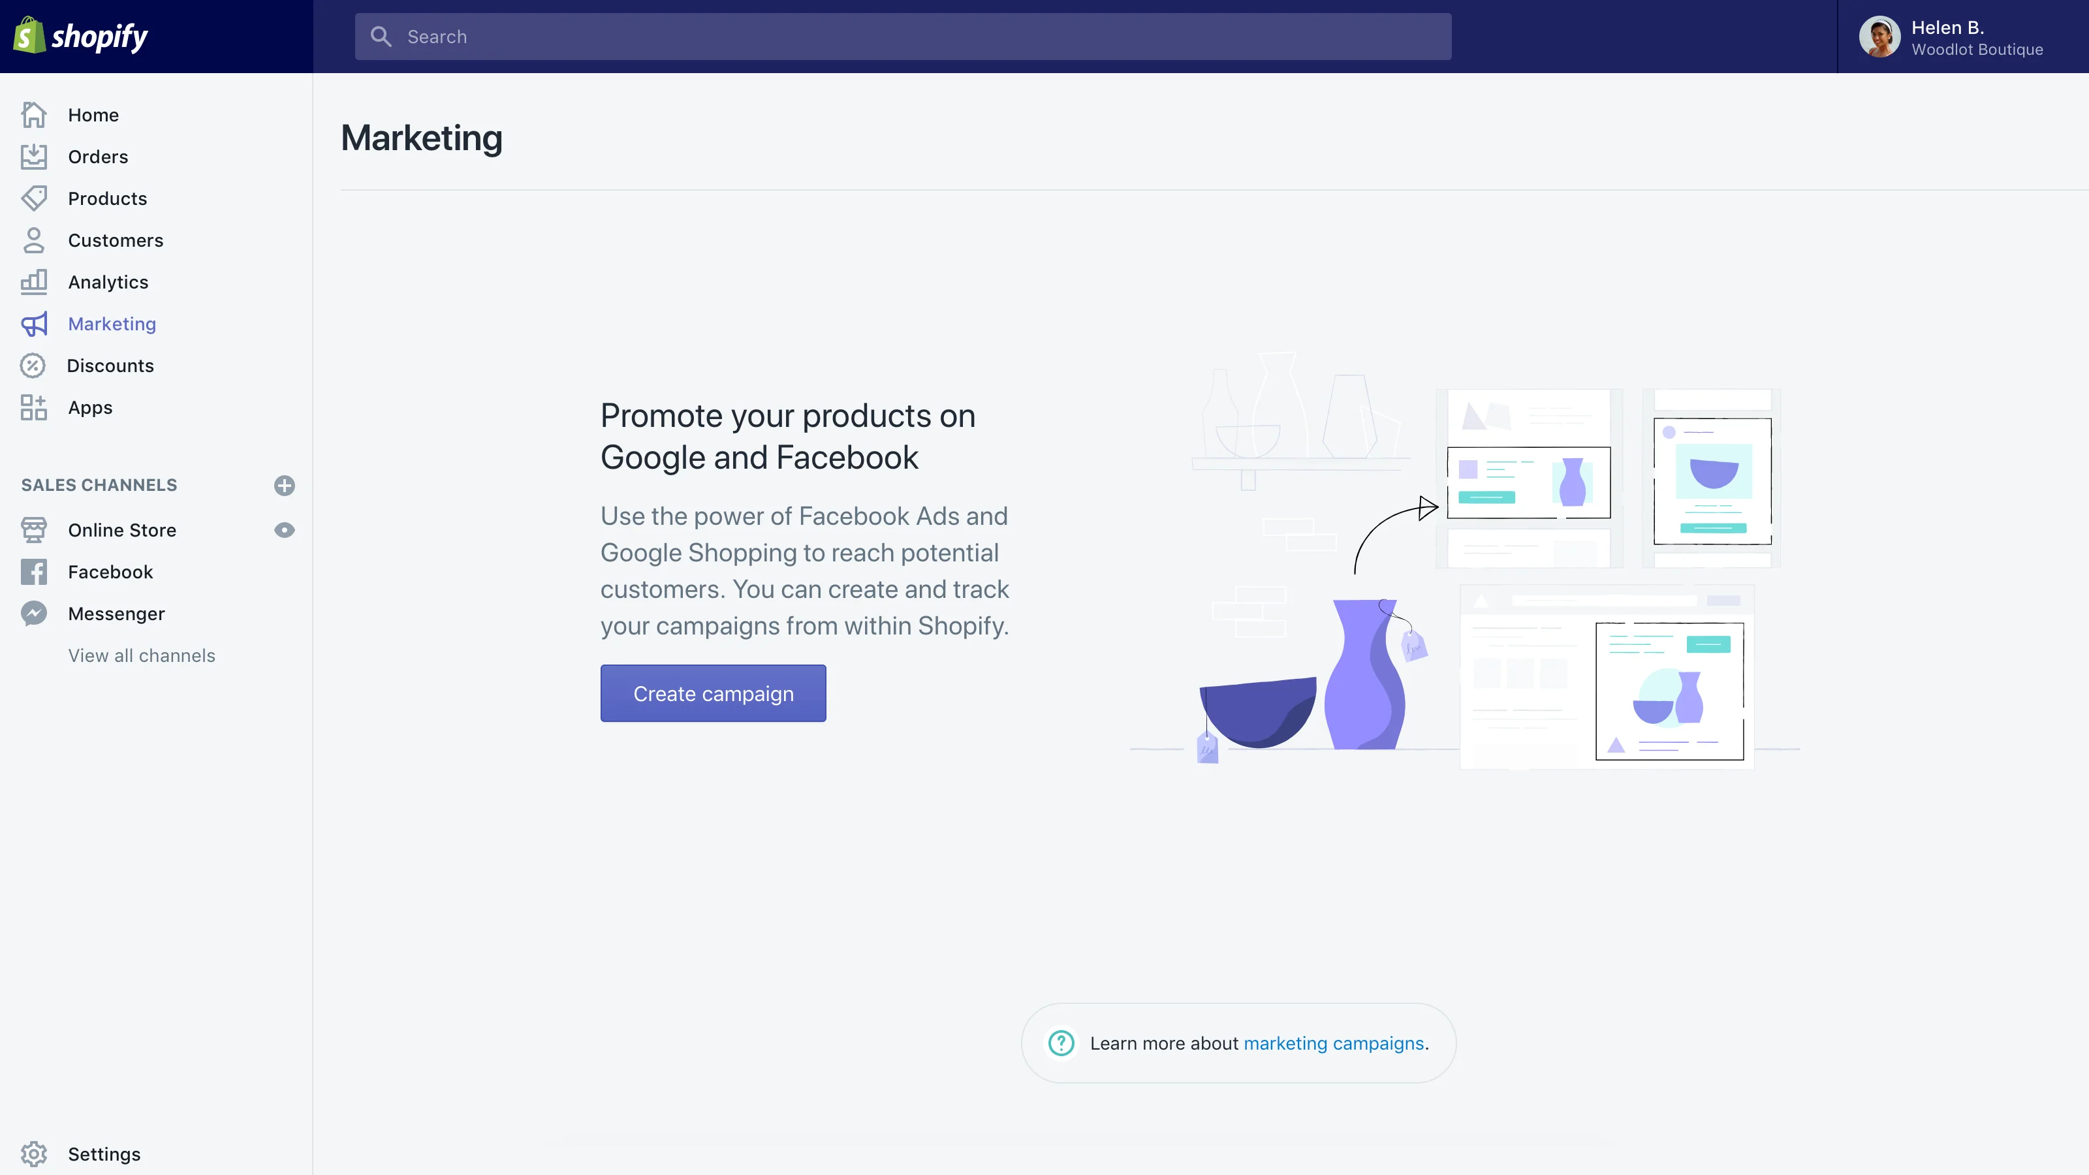Click the Discounts navigation icon
2089x1175 pixels.
pyautogui.click(x=33, y=364)
